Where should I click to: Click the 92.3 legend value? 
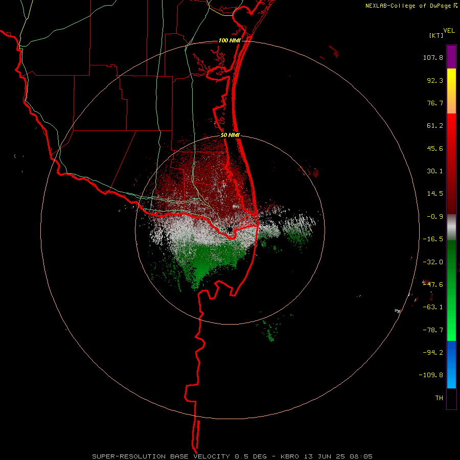(x=435, y=80)
